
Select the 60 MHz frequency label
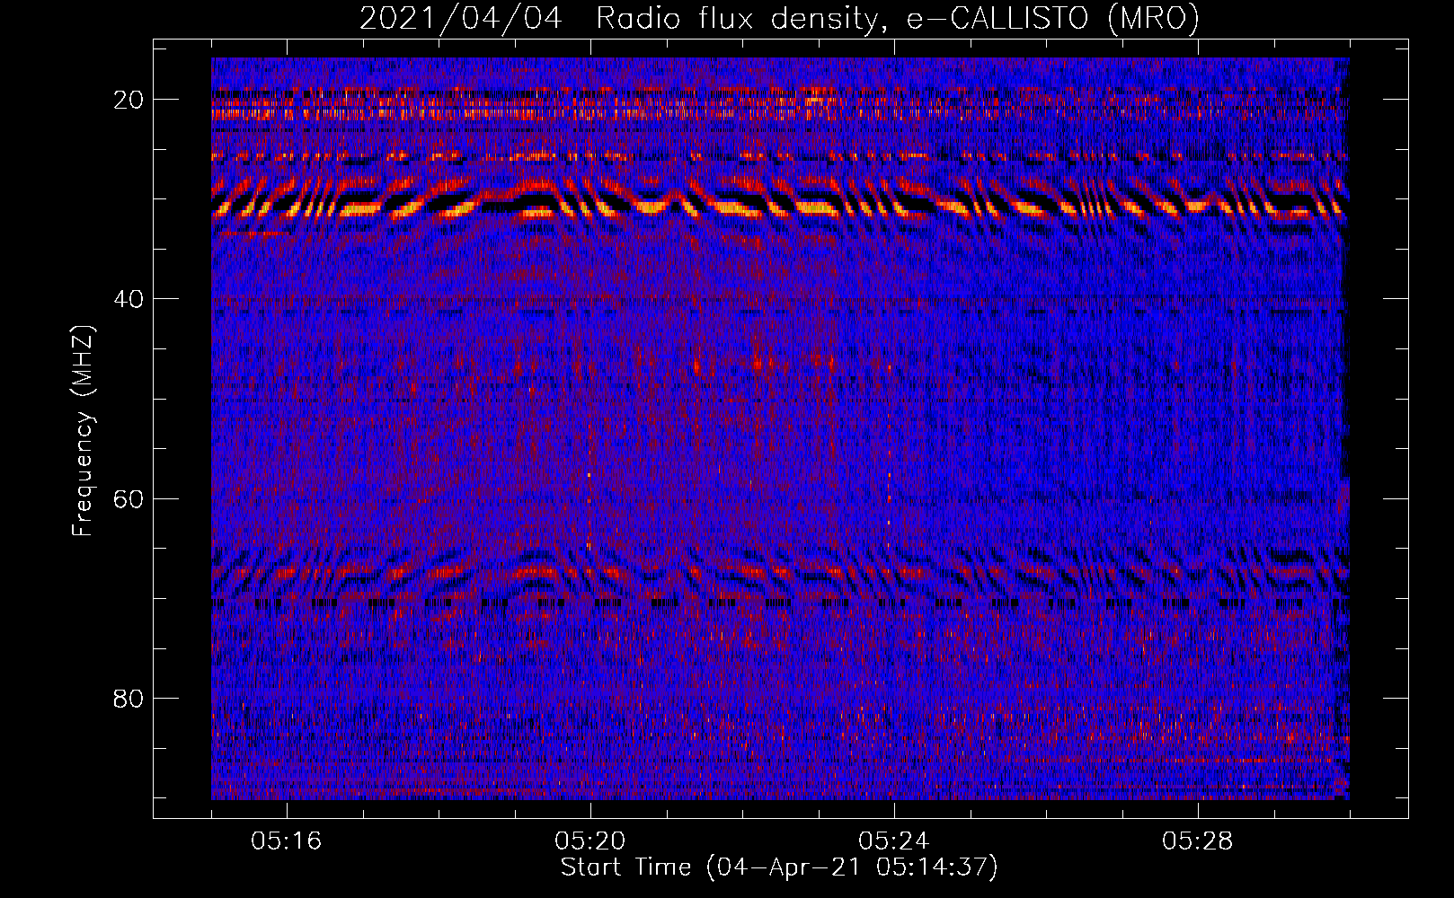coord(129,498)
